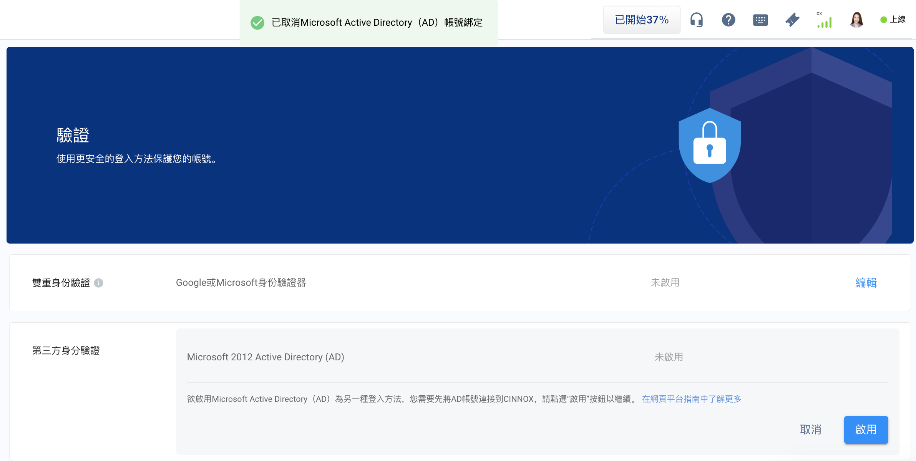Screen dimensions: 916x461
Task: Click the shield lock illustration
Action: (x=709, y=145)
